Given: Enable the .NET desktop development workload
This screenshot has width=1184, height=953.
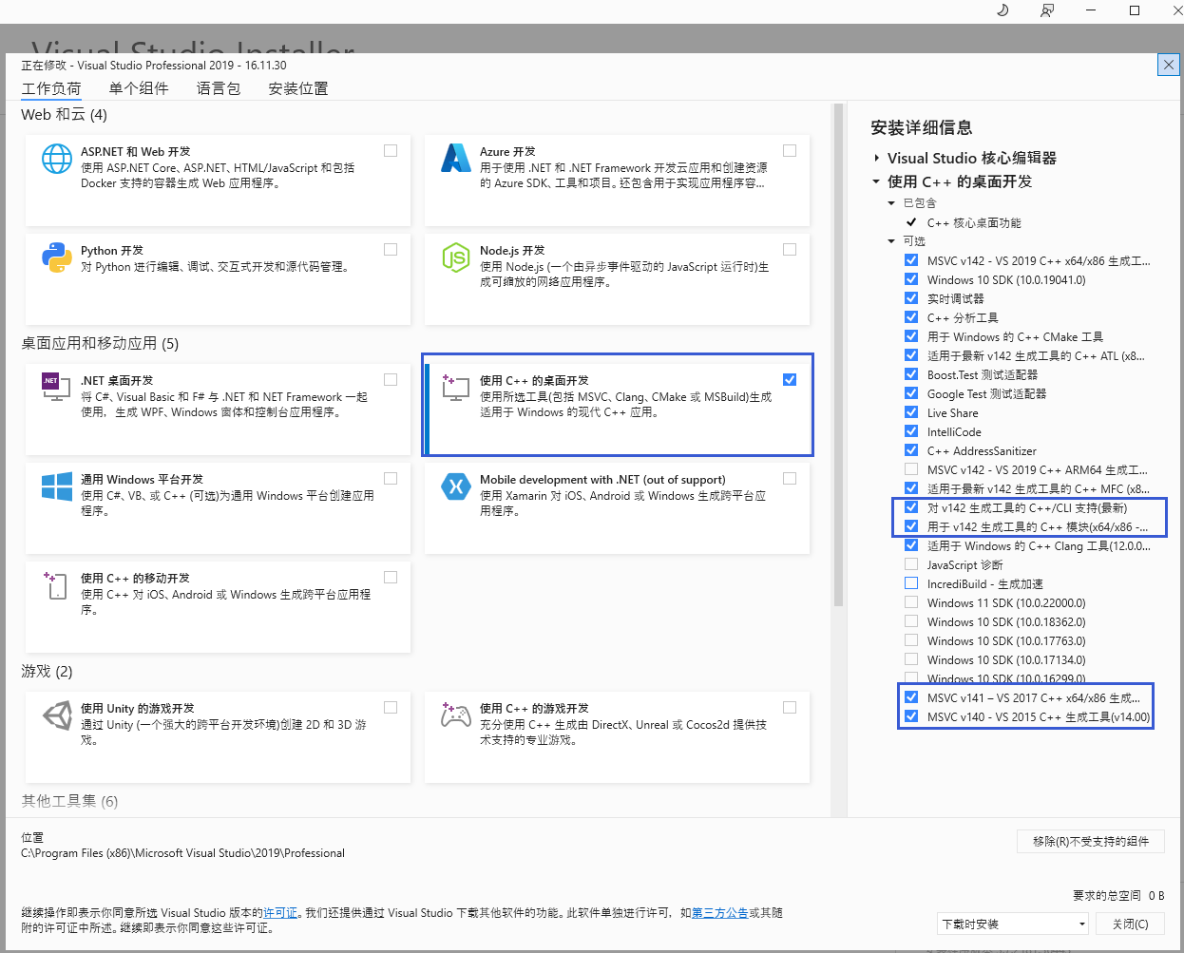Looking at the screenshot, I should tap(391, 379).
